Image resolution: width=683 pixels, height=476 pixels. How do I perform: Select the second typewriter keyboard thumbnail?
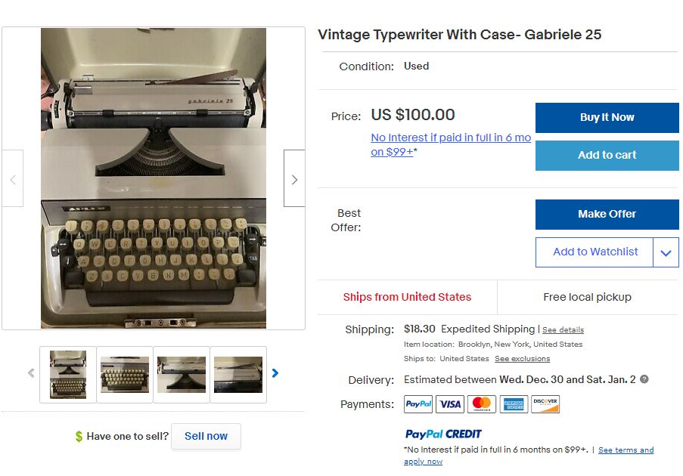(125, 375)
